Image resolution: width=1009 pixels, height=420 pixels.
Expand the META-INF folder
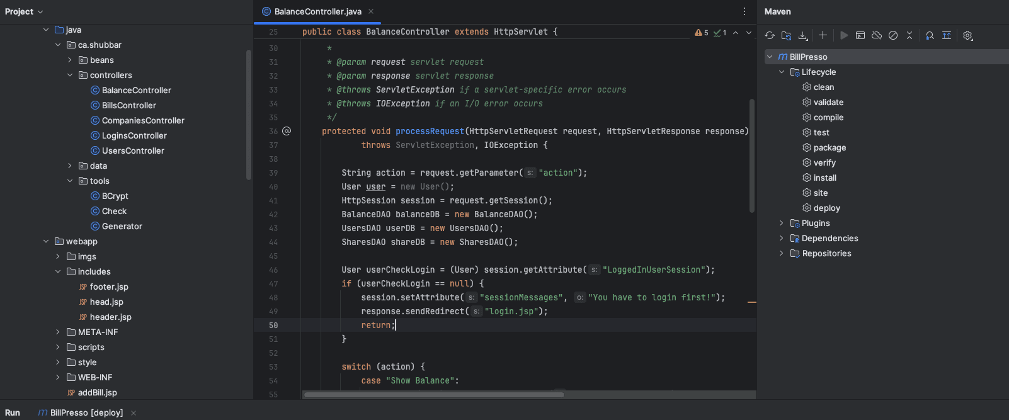58,332
